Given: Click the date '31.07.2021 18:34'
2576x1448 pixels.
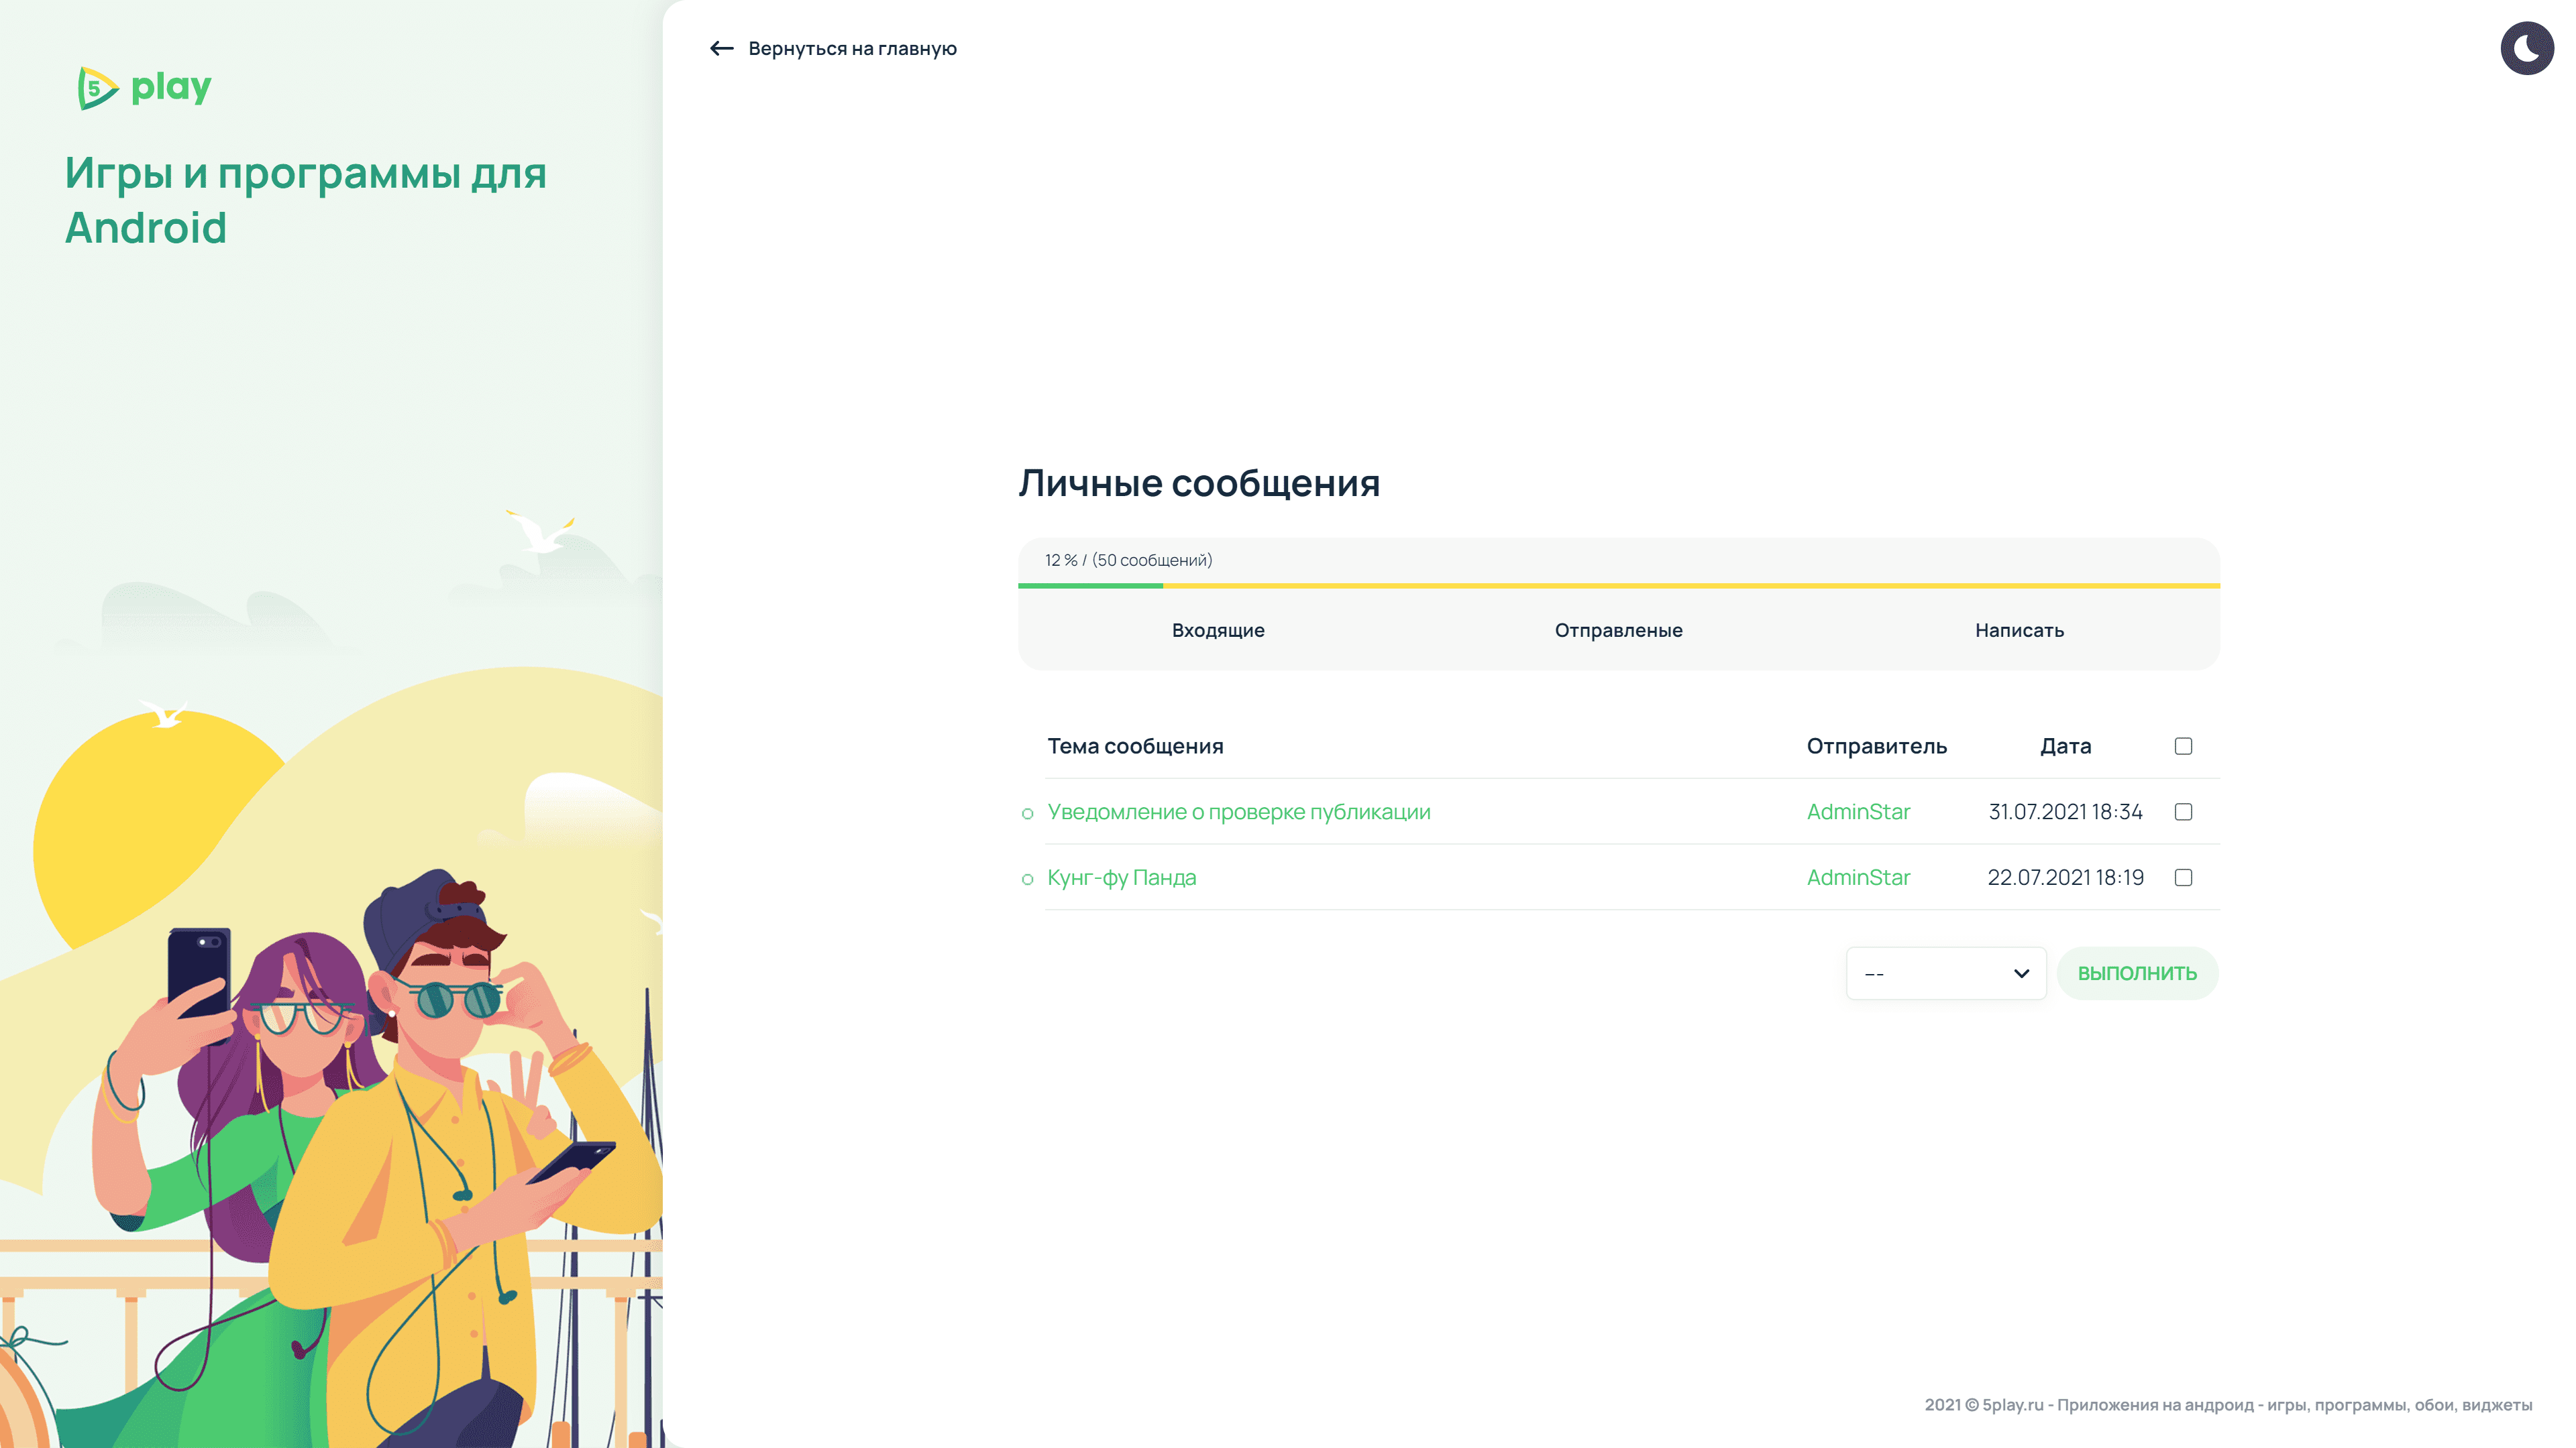Looking at the screenshot, I should tap(2065, 811).
